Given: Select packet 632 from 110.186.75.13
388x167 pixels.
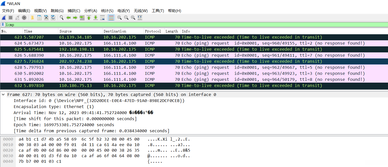Looking at the screenshot, I should click(x=194, y=86).
